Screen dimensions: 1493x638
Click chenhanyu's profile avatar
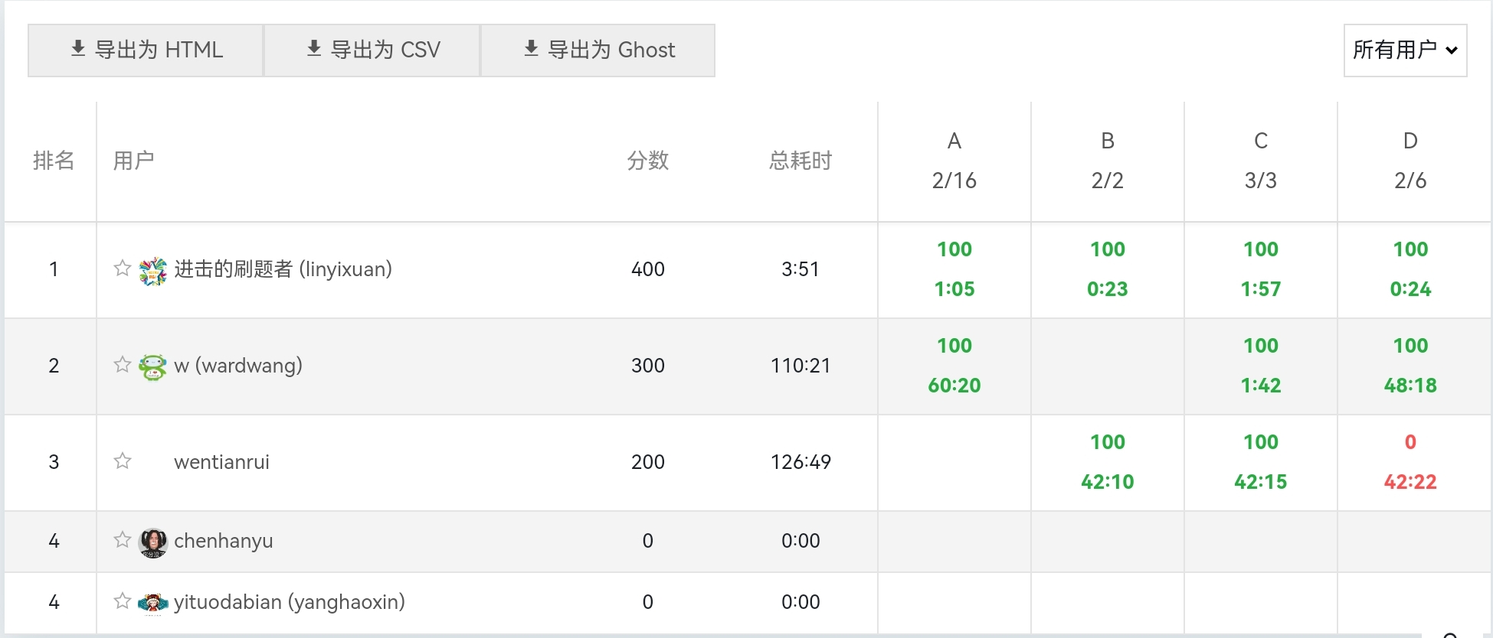click(153, 542)
